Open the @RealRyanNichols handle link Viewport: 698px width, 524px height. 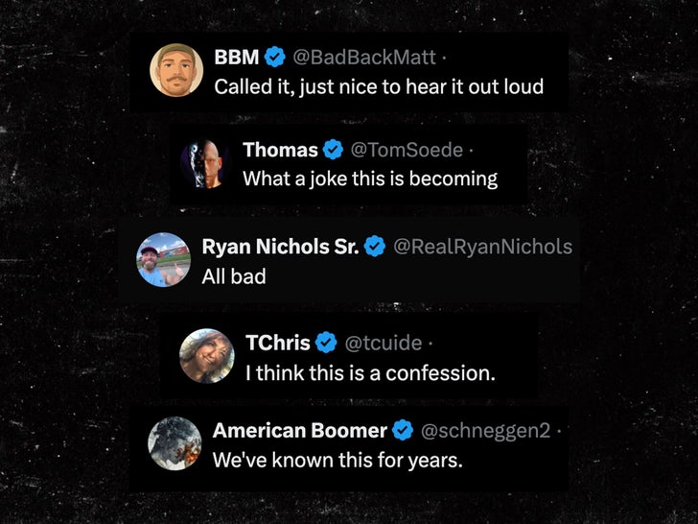coord(483,247)
